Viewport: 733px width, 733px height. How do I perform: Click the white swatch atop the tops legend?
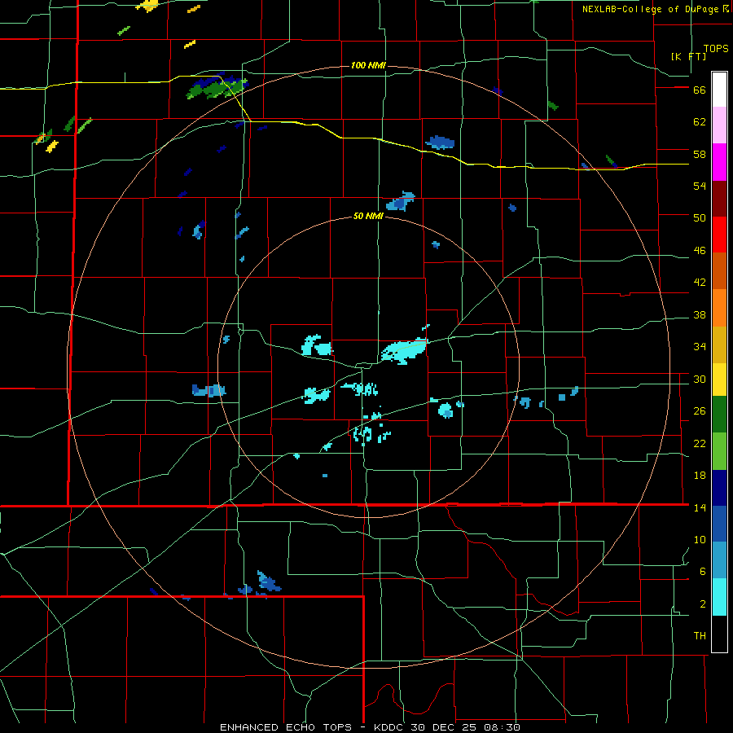click(x=719, y=90)
